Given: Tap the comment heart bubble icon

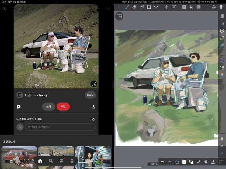Looking at the screenshot, I should 19,106.
